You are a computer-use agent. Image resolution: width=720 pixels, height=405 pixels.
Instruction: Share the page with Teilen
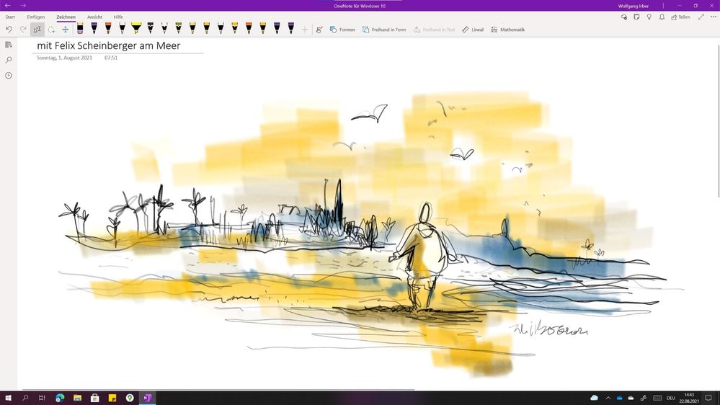(x=680, y=17)
